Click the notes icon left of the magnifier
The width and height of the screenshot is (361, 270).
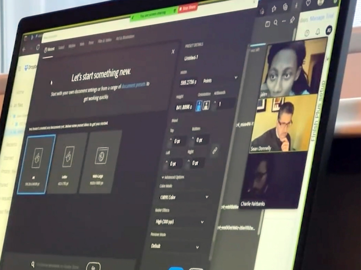[267, 24]
